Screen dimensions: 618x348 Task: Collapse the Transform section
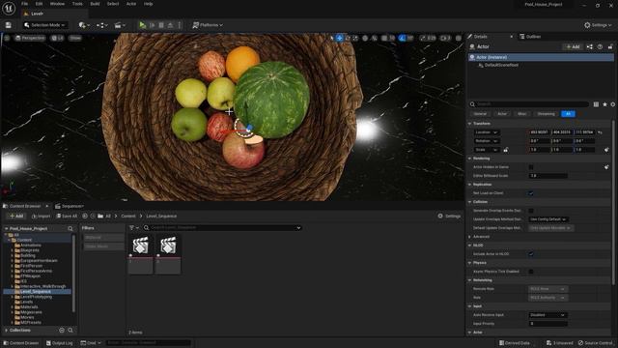click(x=470, y=124)
